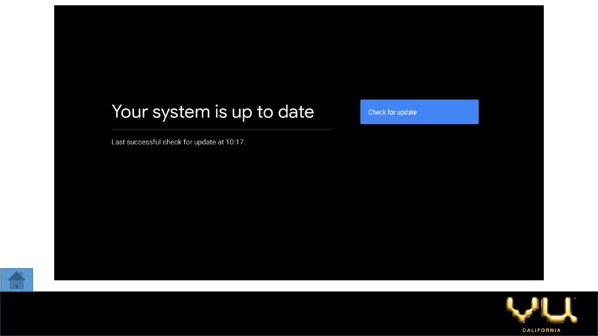Click the words 'up to' in the heading
This screenshot has height=336, width=598.
tap(252, 112)
